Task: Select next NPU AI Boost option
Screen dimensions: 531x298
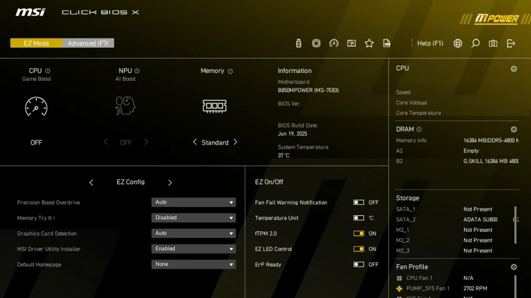Action: click(146, 142)
